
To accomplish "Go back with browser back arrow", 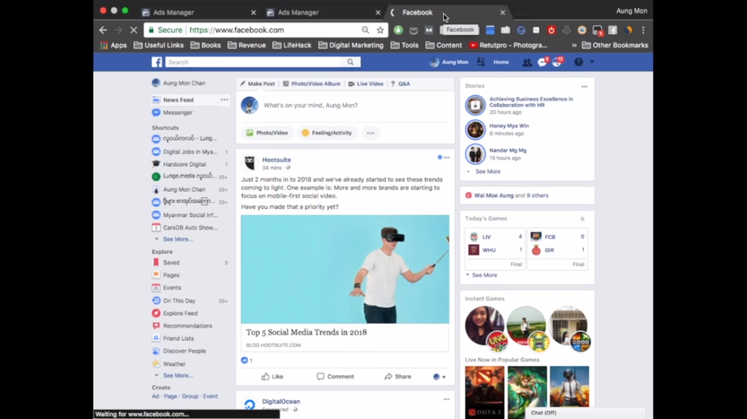I will 103,30.
